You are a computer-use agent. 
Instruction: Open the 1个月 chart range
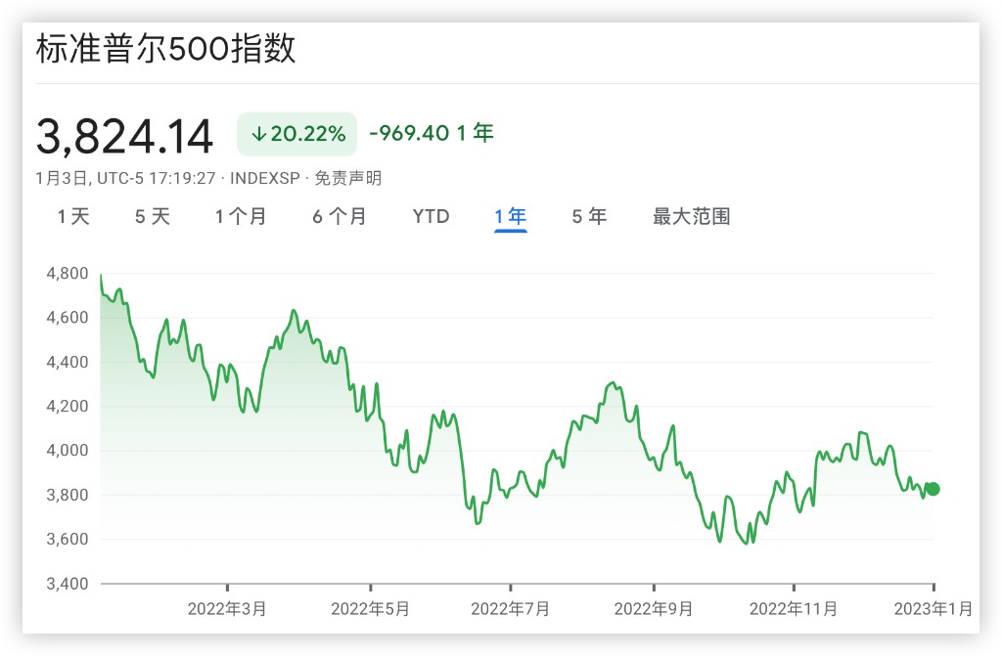click(x=241, y=216)
